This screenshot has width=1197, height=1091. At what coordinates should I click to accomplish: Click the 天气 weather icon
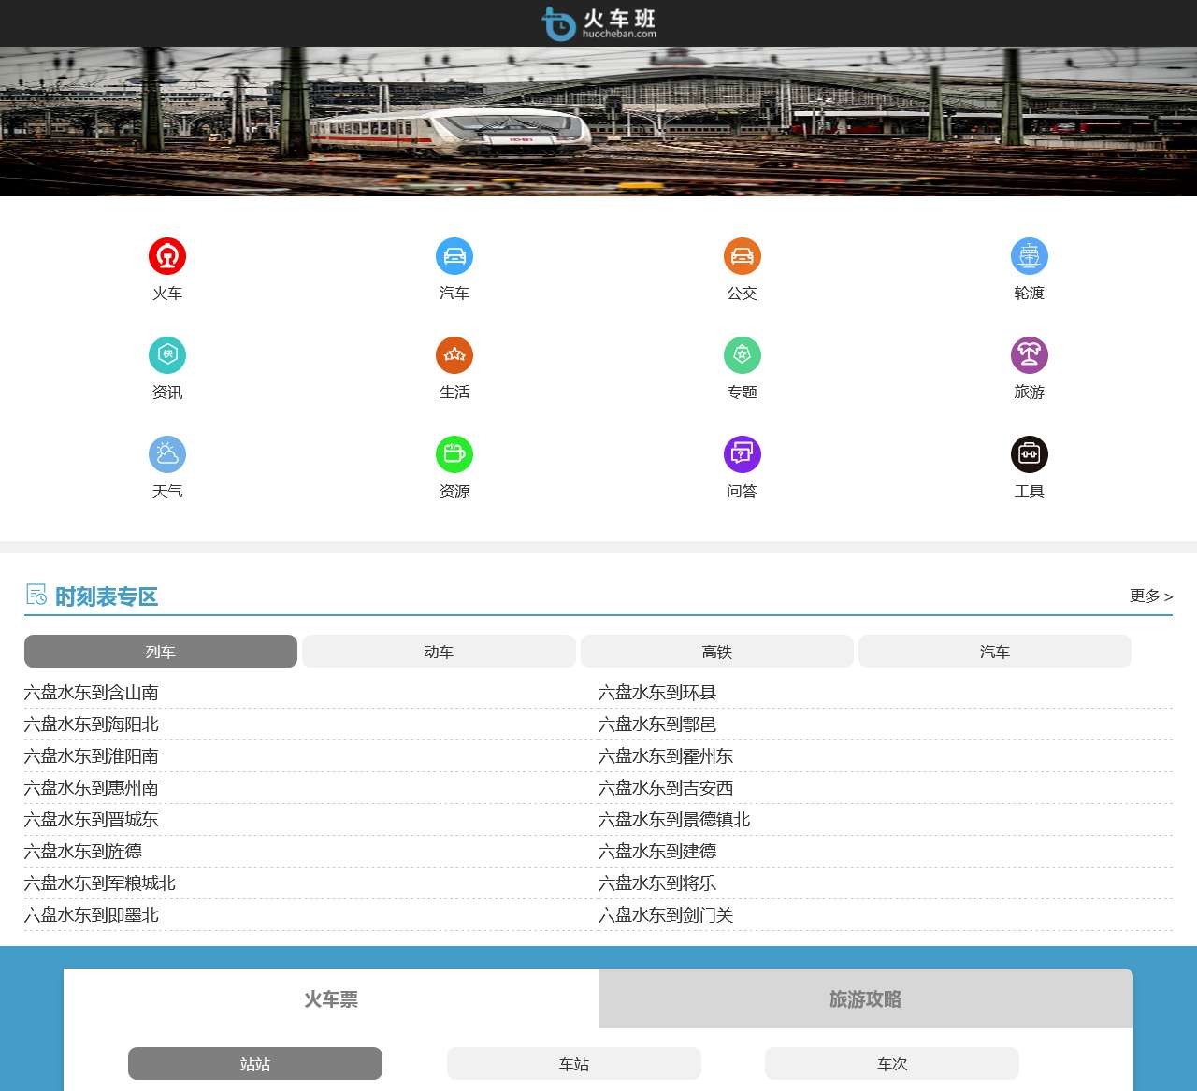tap(167, 454)
